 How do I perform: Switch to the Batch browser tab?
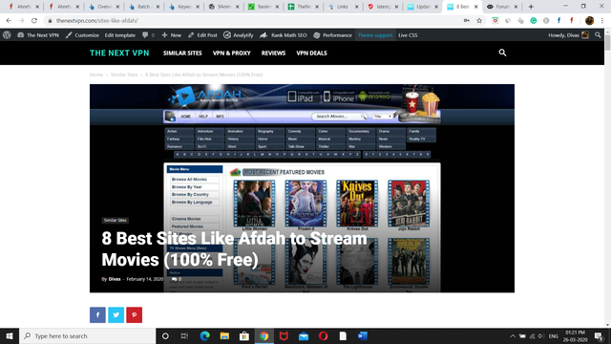(143, 7)
